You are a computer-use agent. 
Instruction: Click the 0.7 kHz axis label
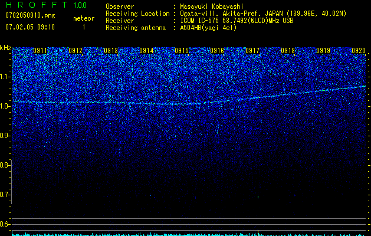click(x=5, y=195)
